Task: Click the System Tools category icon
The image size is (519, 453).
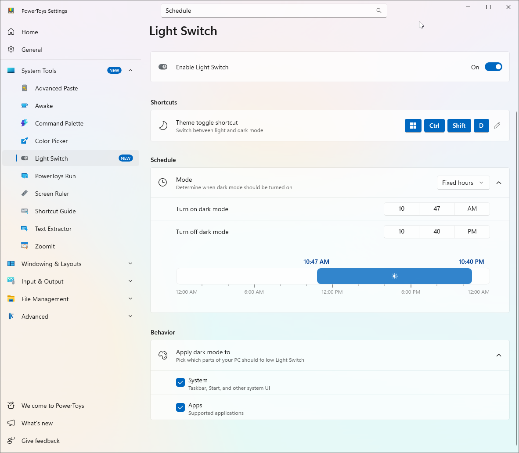Action: 11,71
